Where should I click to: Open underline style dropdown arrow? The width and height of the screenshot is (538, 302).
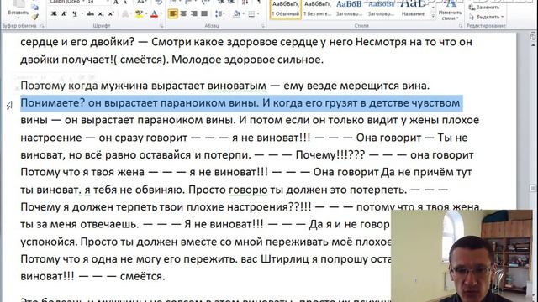82,14
